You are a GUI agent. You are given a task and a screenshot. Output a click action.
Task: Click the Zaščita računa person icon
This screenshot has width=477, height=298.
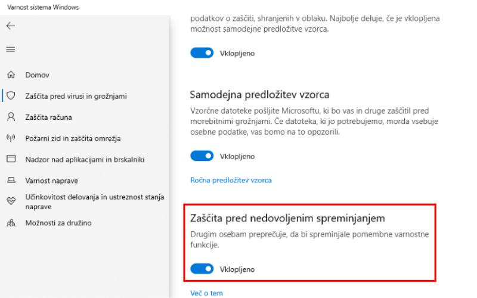11,117
